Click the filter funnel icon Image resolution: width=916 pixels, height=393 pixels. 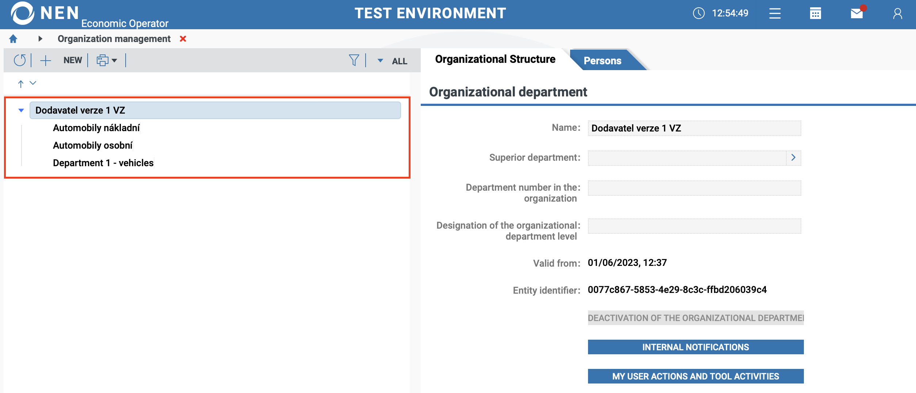(354, 60)
